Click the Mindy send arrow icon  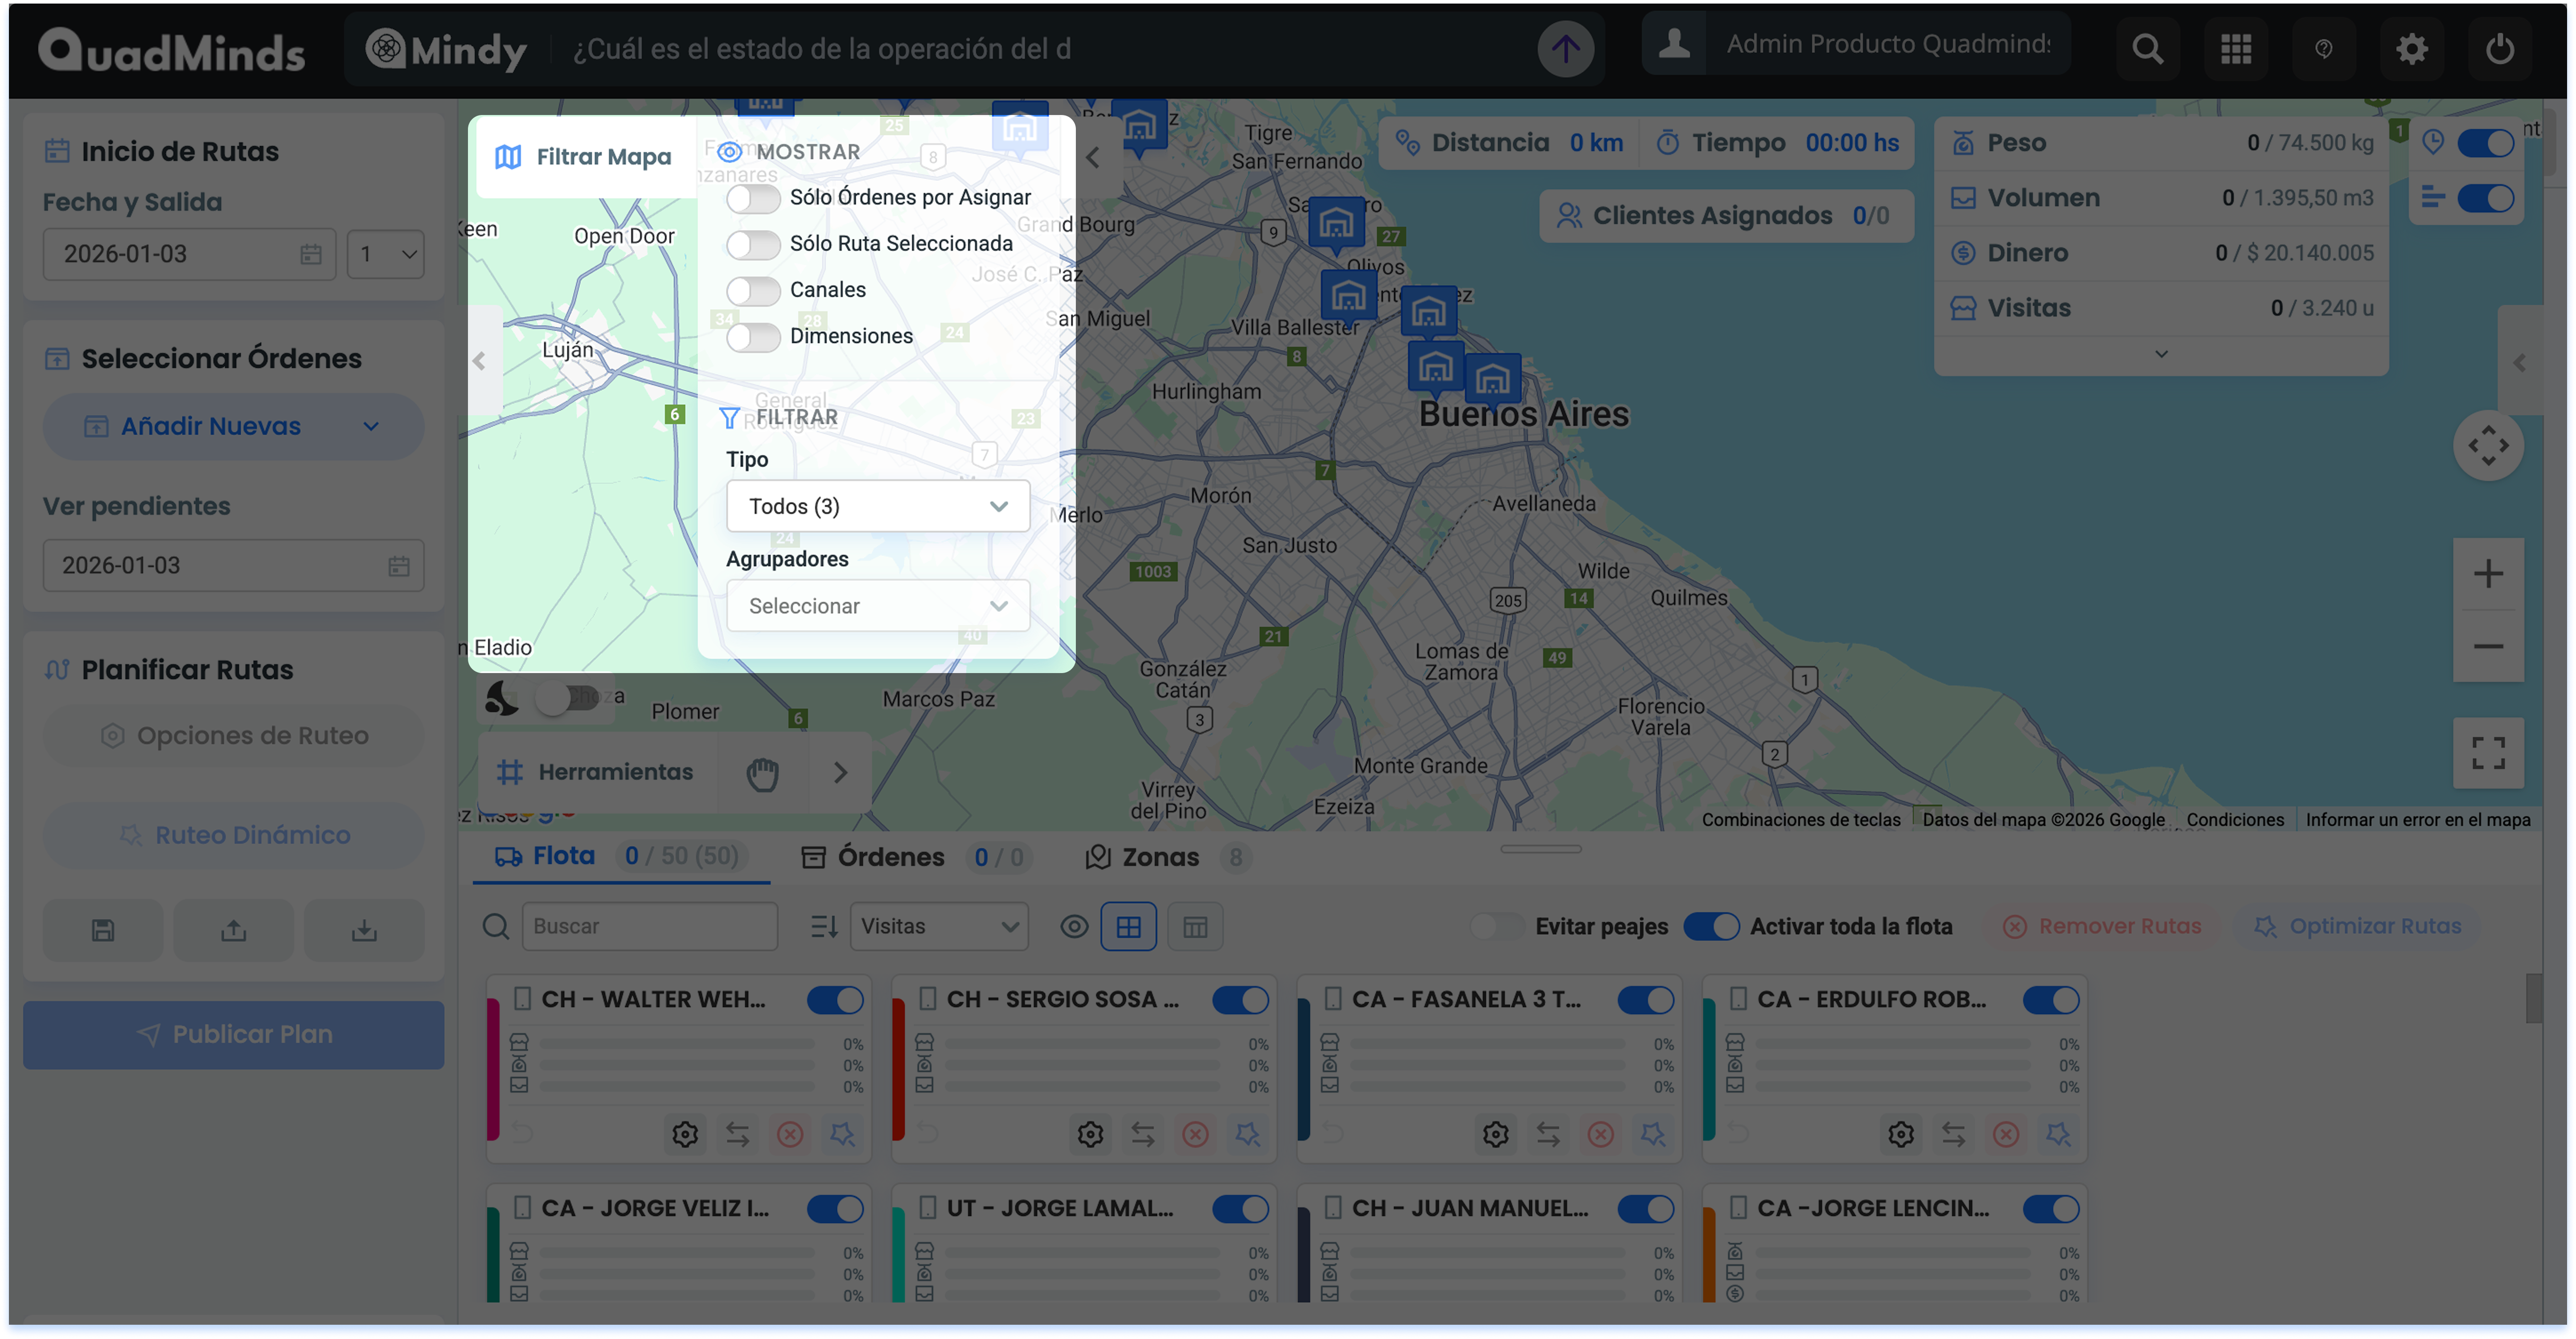pyautogui.click(x=1565, y=49)
